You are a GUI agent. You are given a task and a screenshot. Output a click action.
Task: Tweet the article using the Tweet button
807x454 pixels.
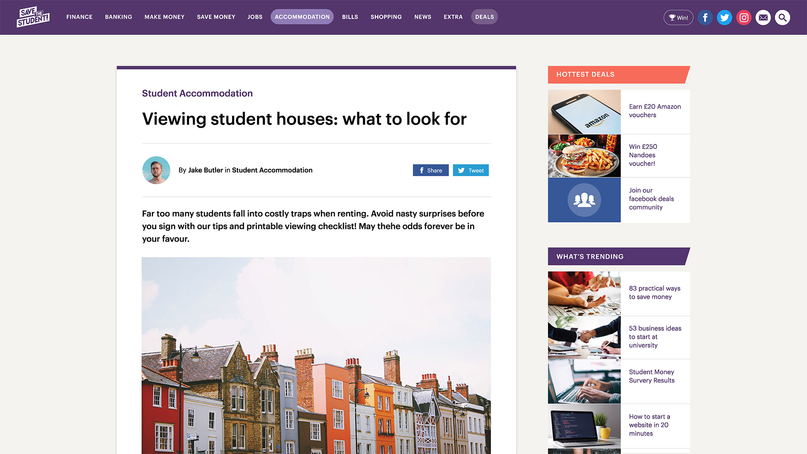(470, 170)
